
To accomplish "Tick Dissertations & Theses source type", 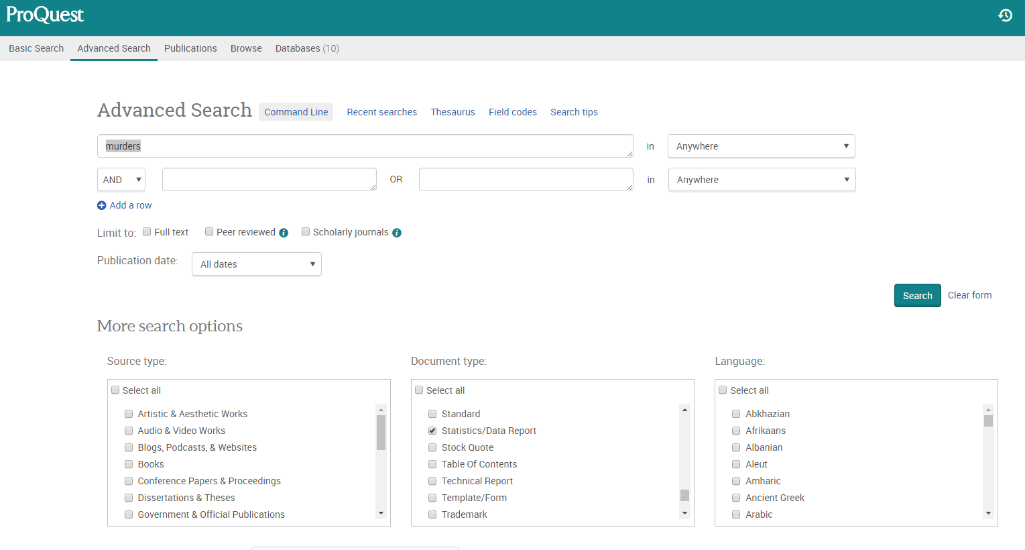I will [x=129, y=498].
